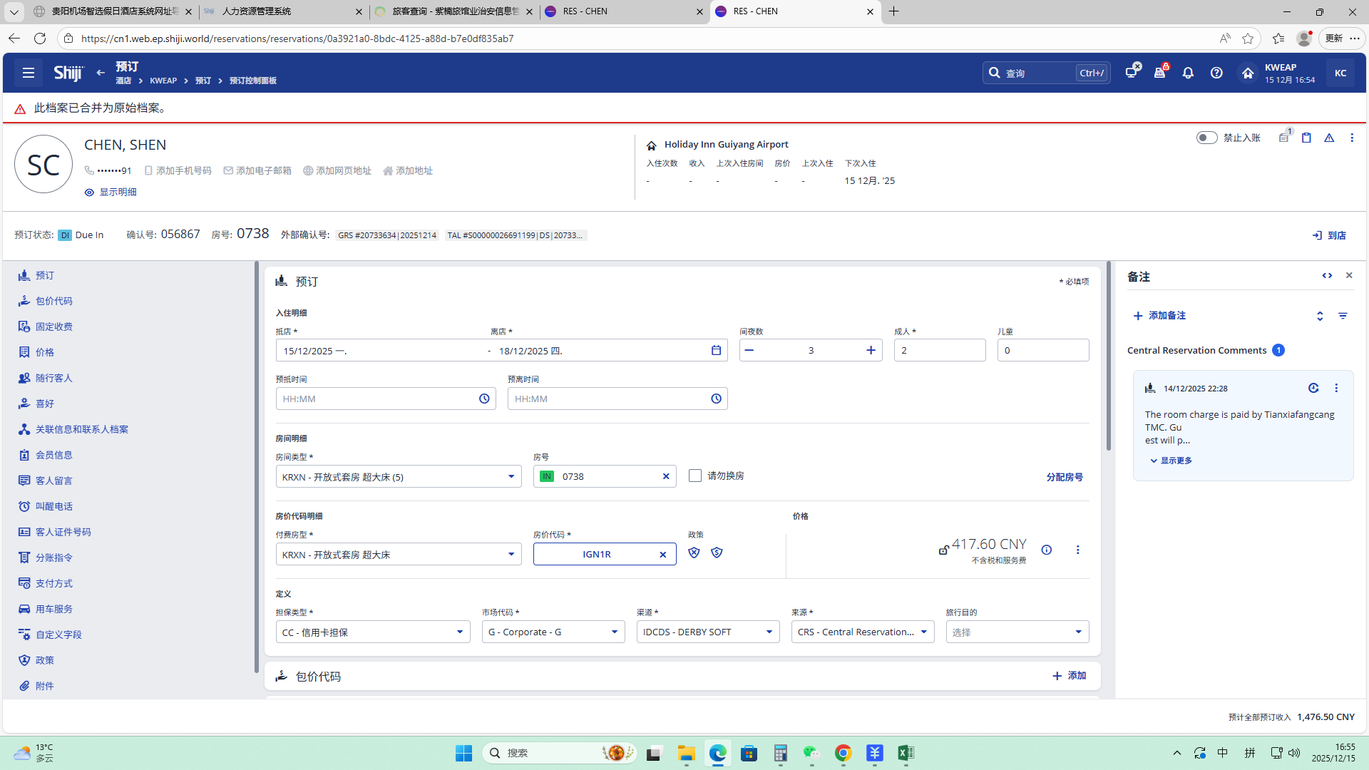
Task: Click the comment history clock icon
Action: [x=1313, y=388]
